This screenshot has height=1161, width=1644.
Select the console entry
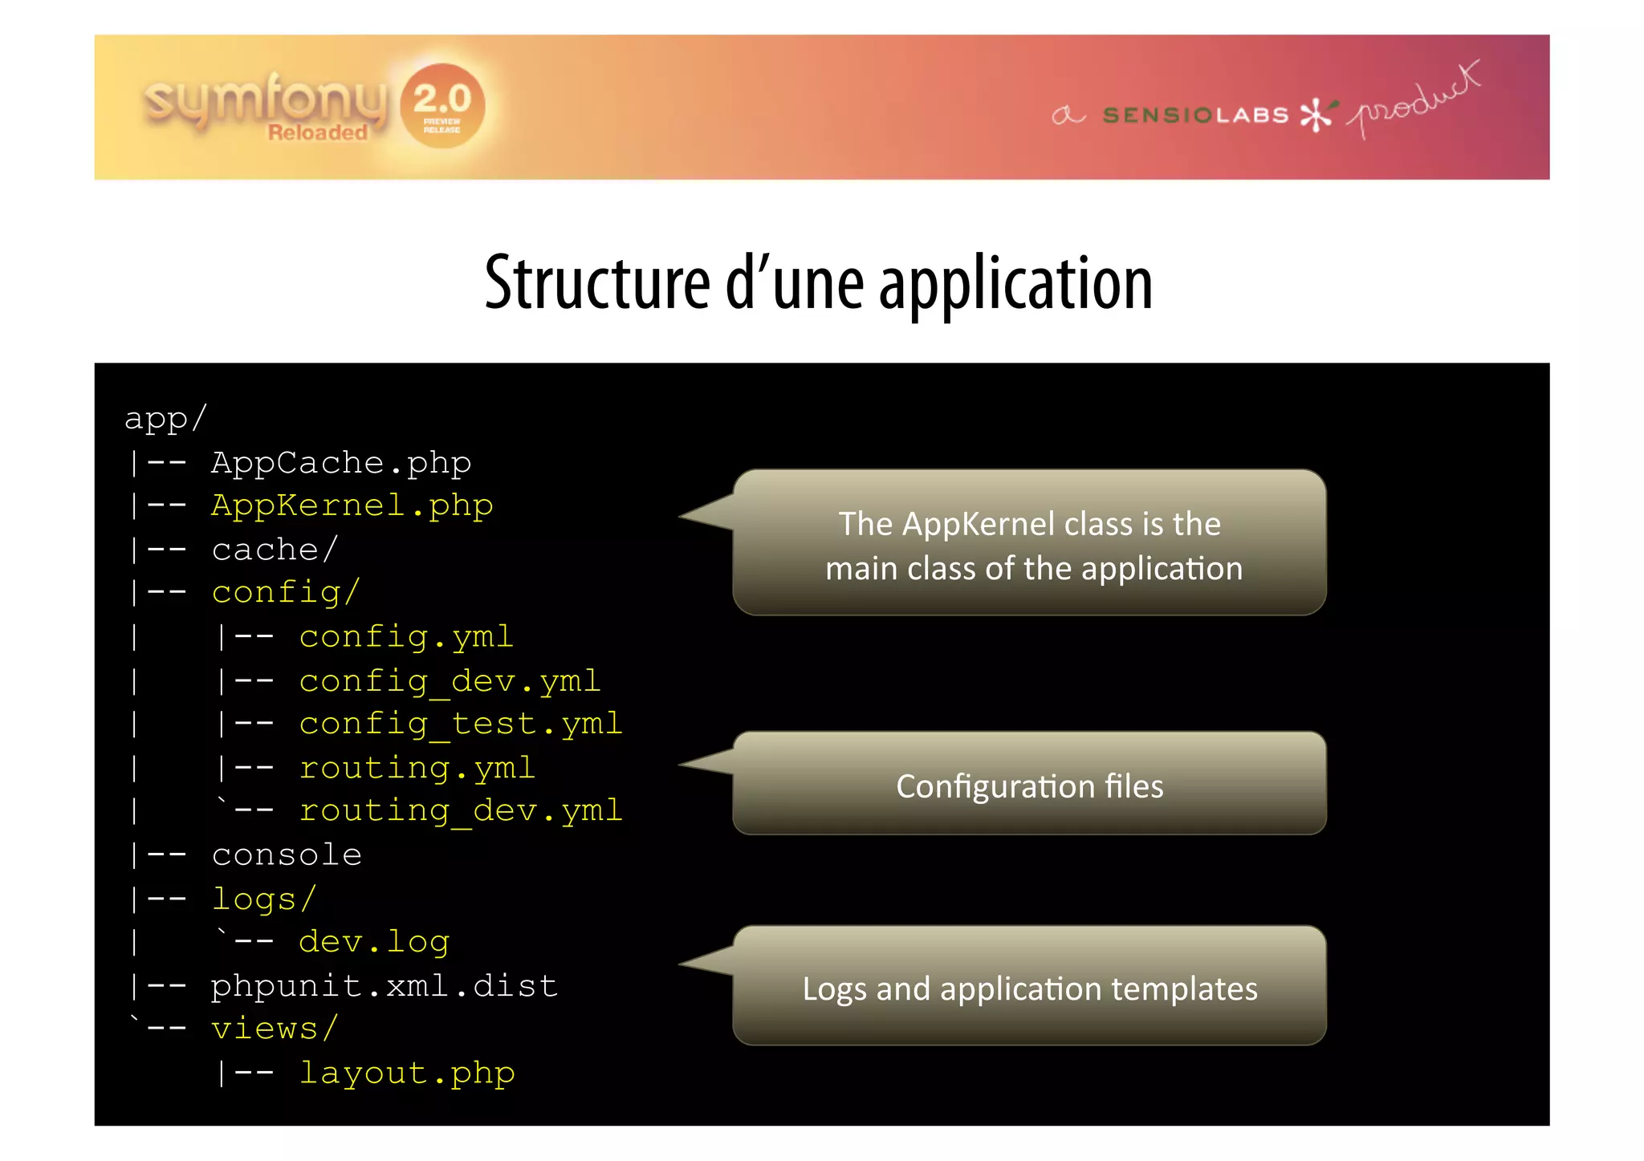point(287,855)
